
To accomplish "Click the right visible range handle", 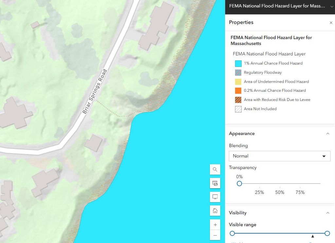I will [327, 234].
